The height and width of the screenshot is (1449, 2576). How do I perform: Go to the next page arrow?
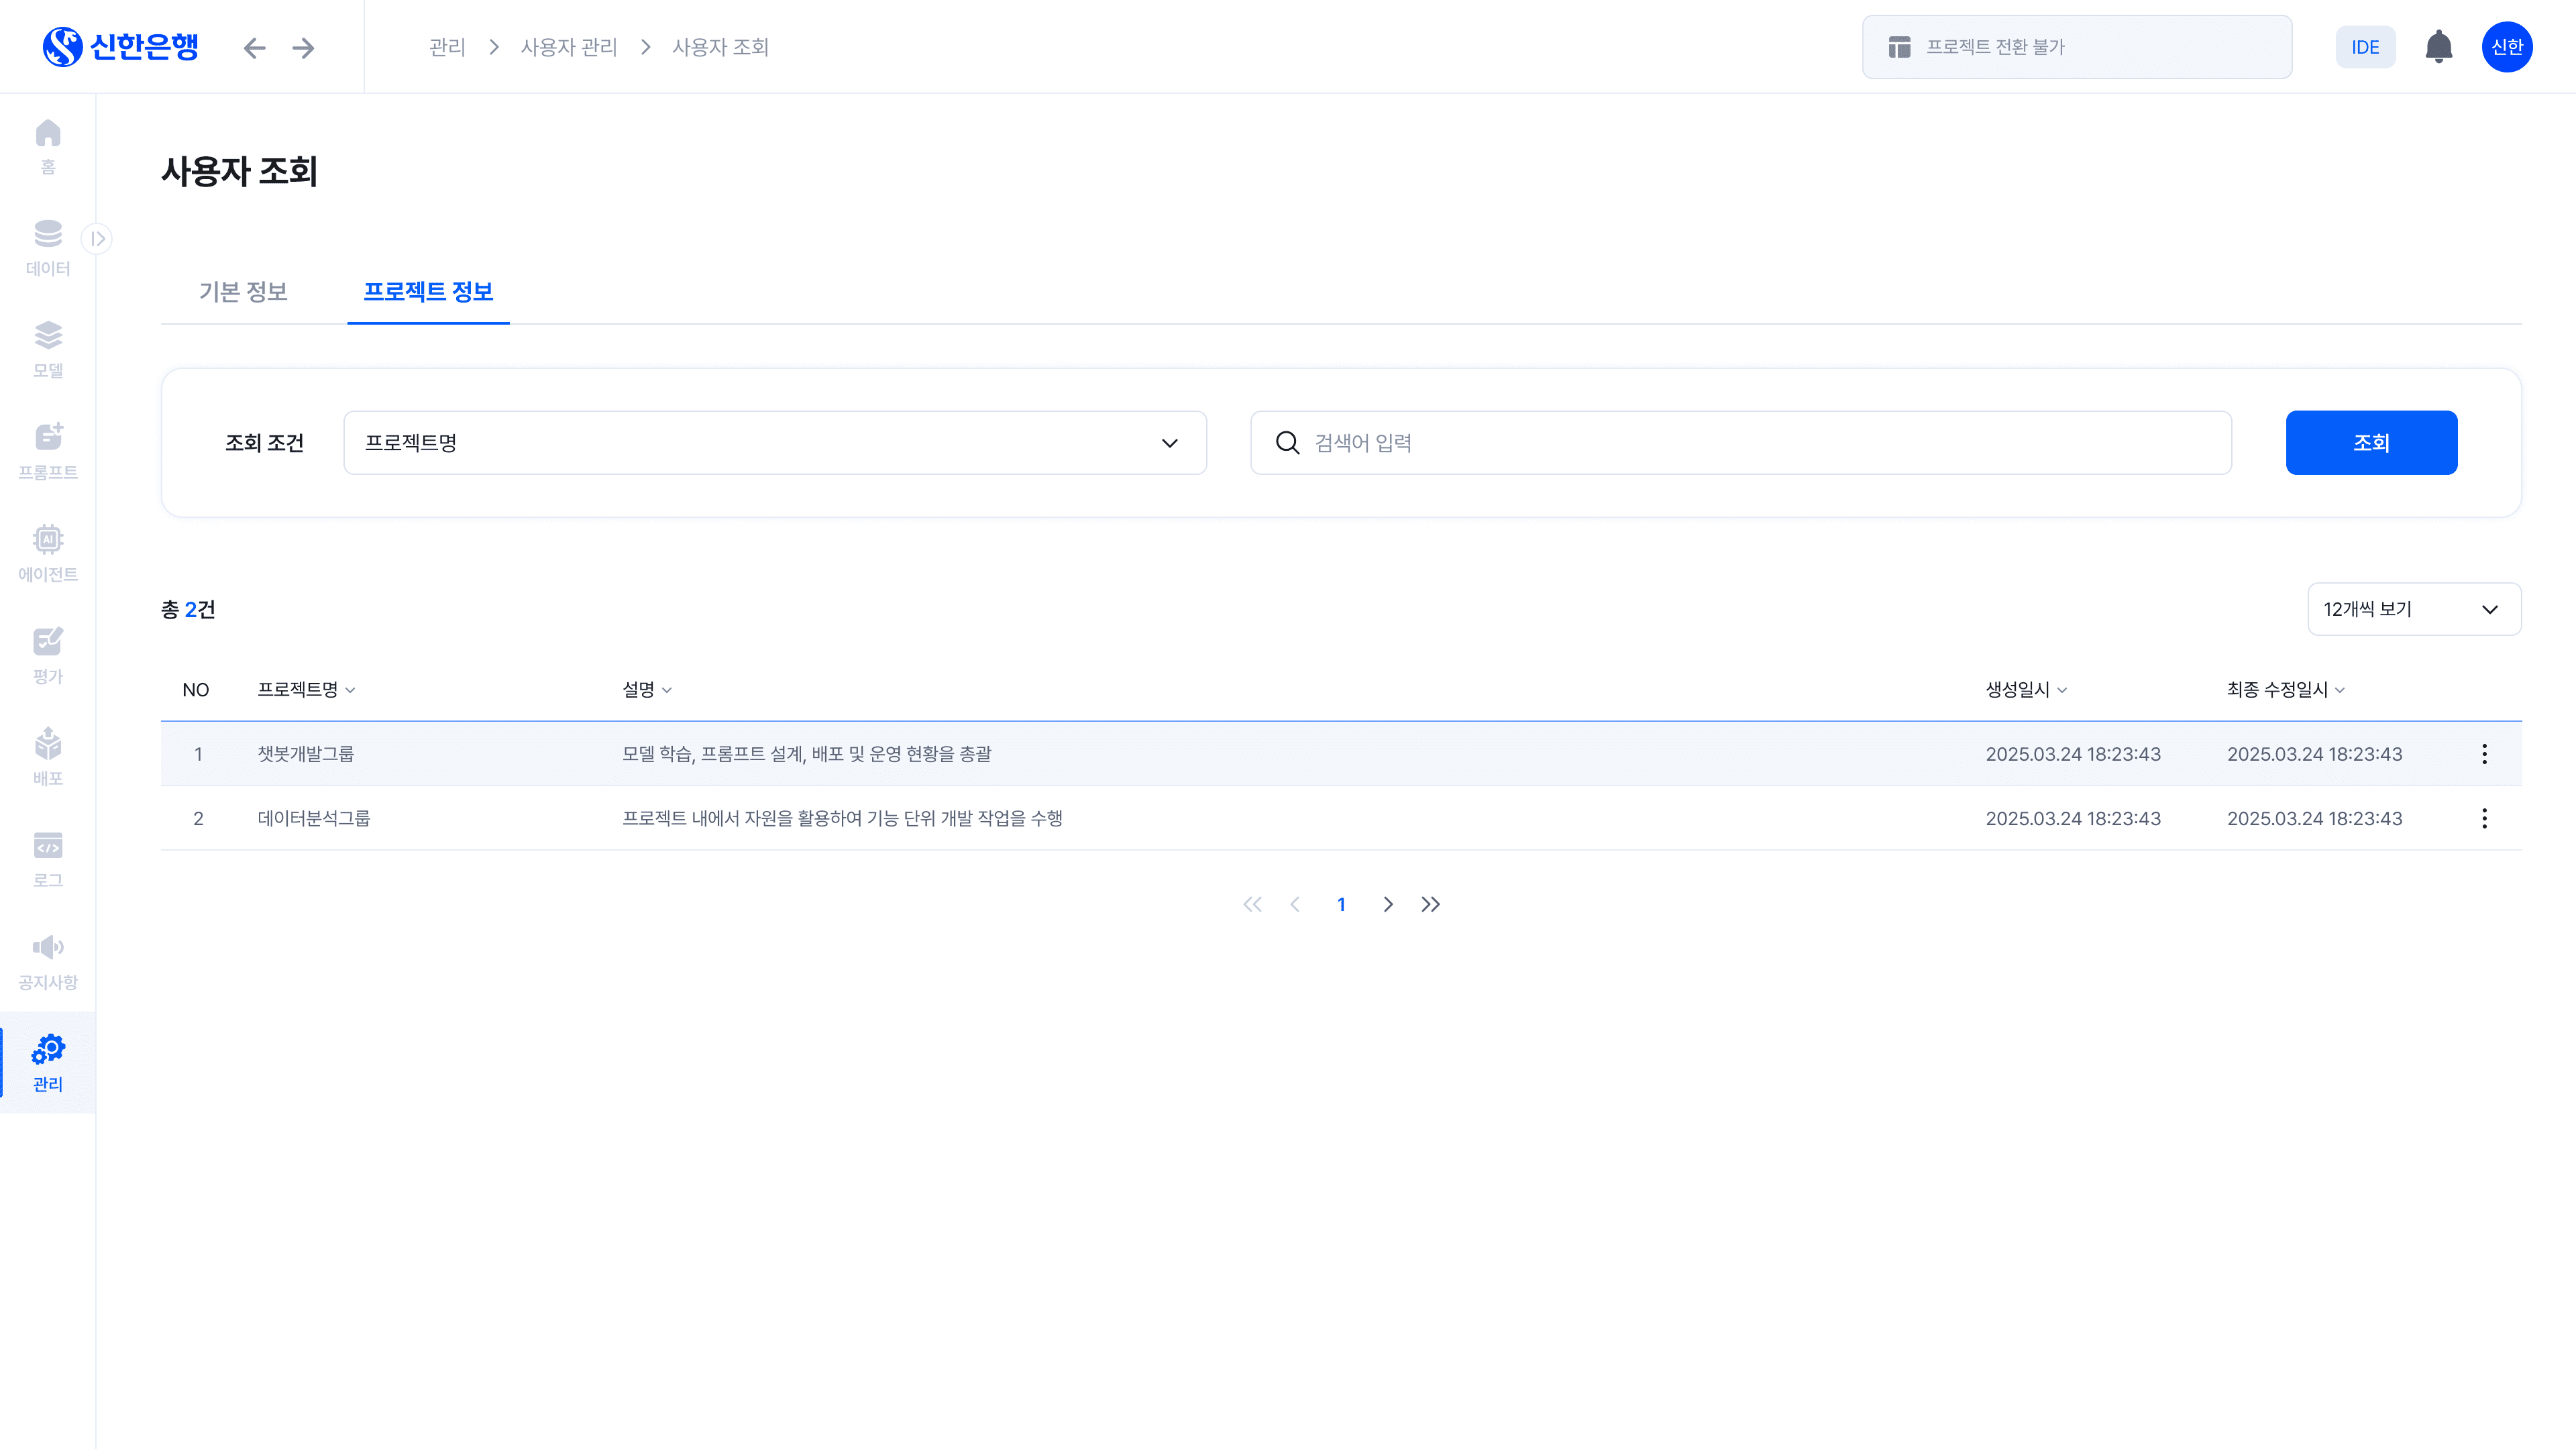pos(1387,904)
